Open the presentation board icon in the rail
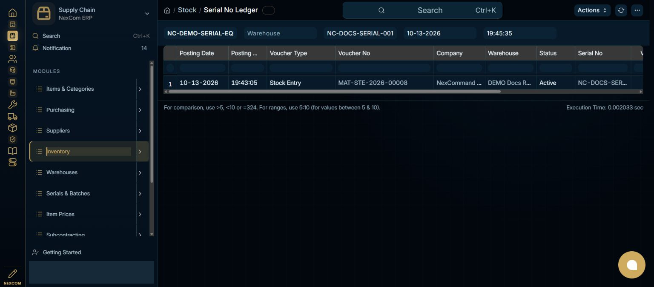 (12, 82)
